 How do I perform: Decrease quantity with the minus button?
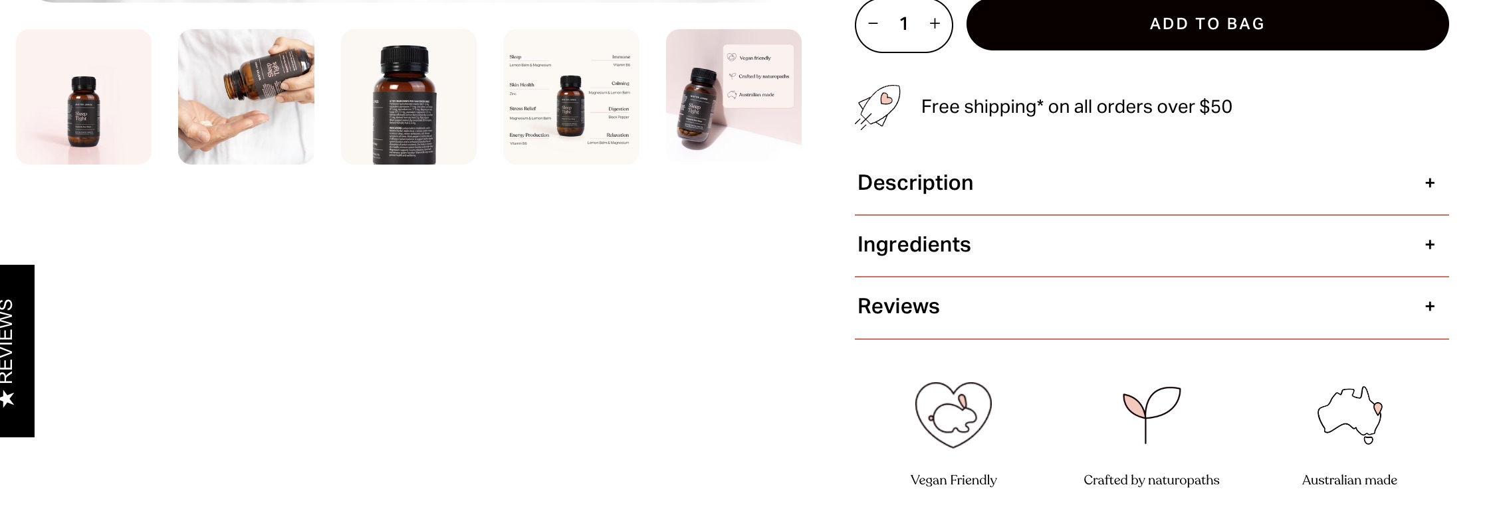click(x=873, y=24)
